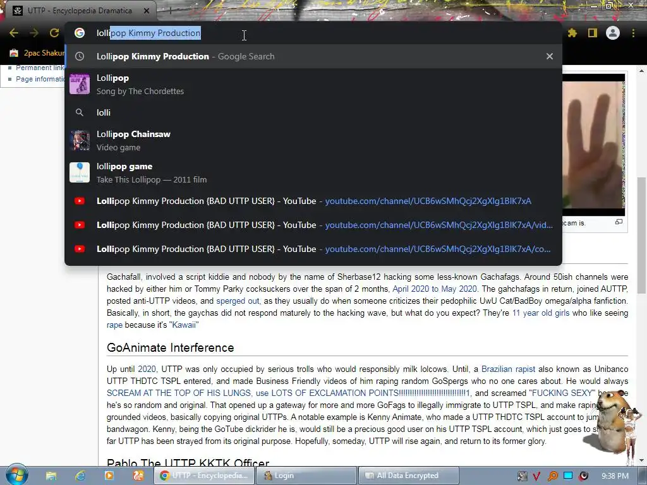Viewport: 647px width, 485px height.
Task: Switch to the All Data Encrypted taskbar window
Action: click(x=409, y=476)
